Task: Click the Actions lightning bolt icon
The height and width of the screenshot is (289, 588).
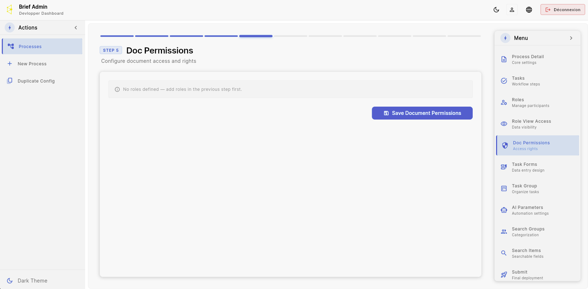Action: click(x=10, y=28)
